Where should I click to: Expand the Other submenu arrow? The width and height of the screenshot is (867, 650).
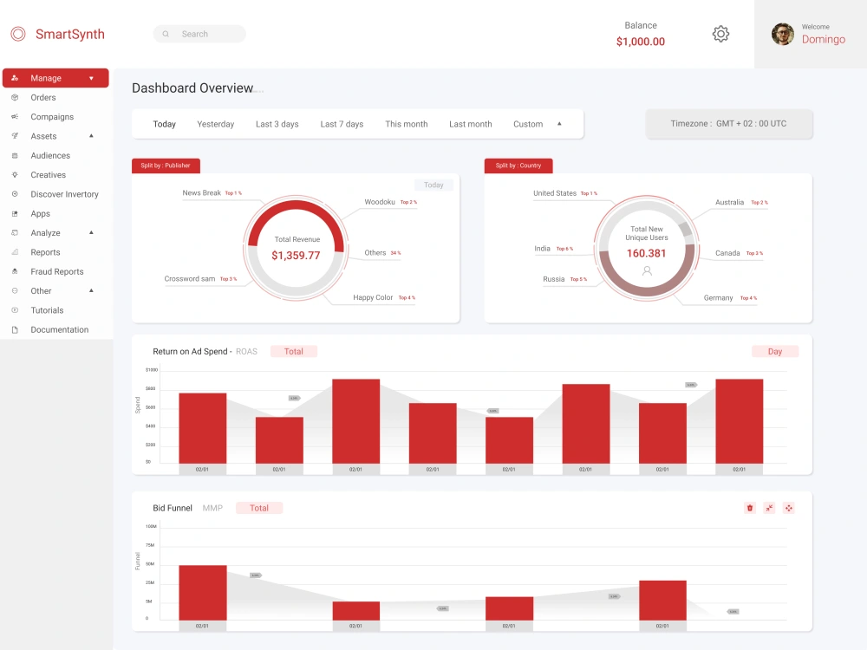coord(91,290)
